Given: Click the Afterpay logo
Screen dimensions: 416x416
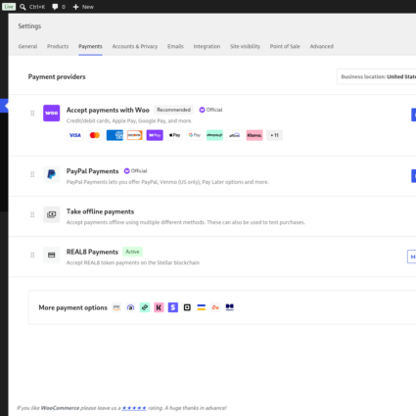Looking at the screenshot, I should click(214, 135).
